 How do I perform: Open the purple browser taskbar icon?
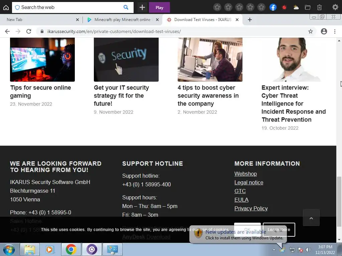[92, 249]
